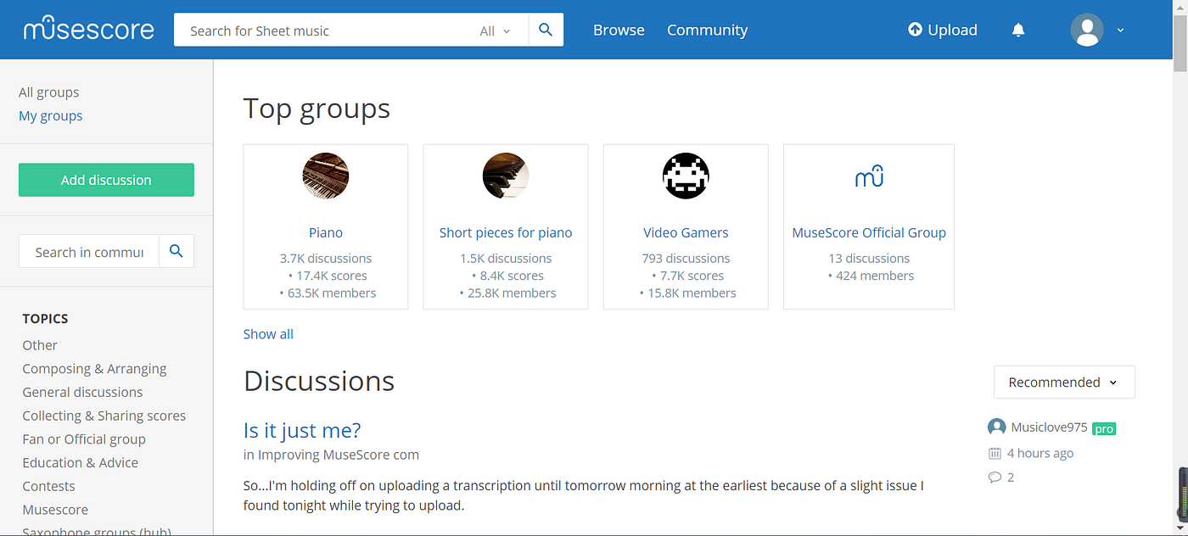Select My groups in the sidebar
The width and height of the screenshot is (1188, 536).
[51, 116]
